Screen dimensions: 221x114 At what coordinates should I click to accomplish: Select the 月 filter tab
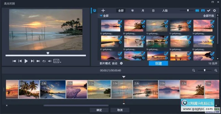tap(143, 10)
